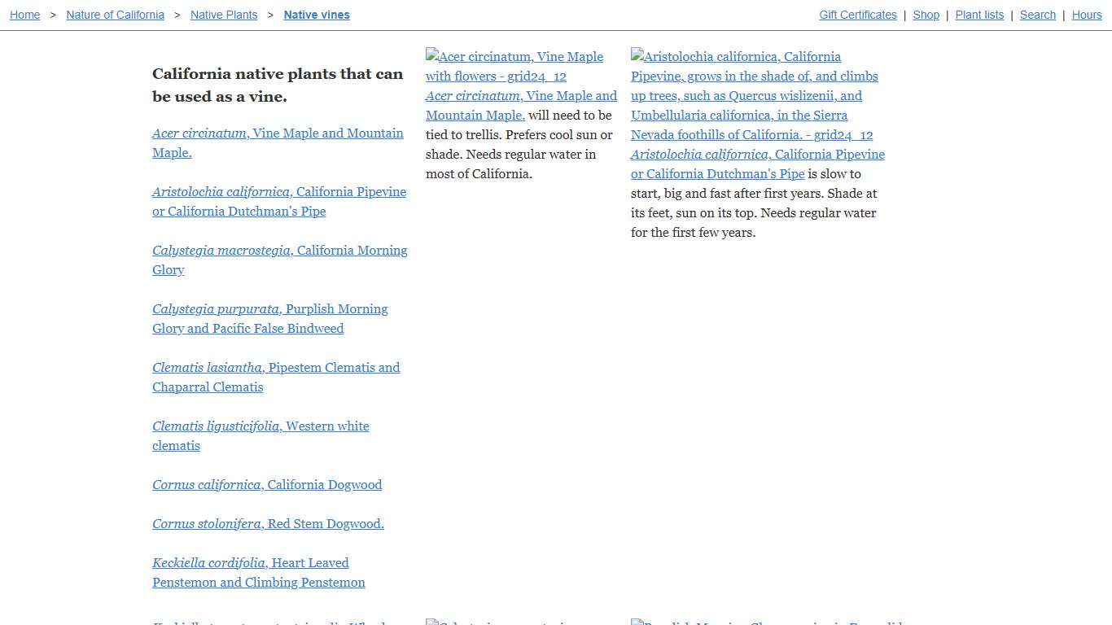Select the Native vines breadcrumb
This screenshot has height=625, width=1112.
[x=317, y=15]
